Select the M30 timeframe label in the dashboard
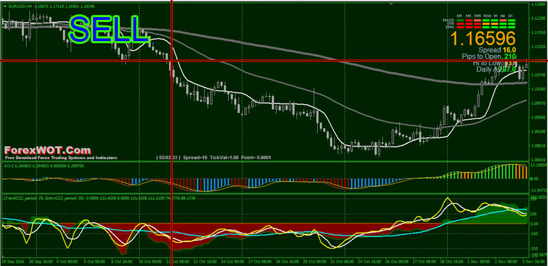The width and height of the screenshot is (548, 266). [x=487, y=16]
